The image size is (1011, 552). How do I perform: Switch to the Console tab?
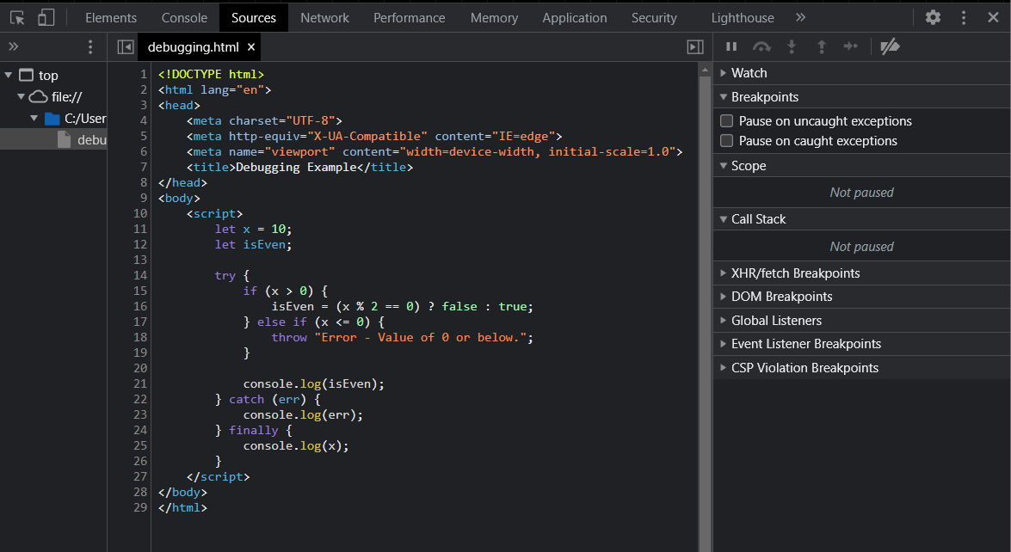tap(184, 18)
